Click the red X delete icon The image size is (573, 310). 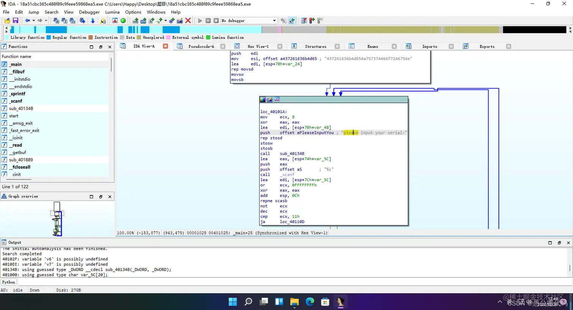[188, 20]
